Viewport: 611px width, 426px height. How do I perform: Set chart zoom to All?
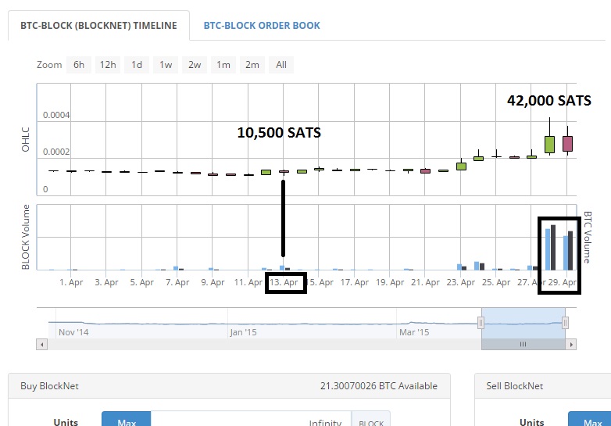281,65
